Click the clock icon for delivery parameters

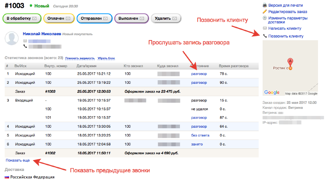265,18
